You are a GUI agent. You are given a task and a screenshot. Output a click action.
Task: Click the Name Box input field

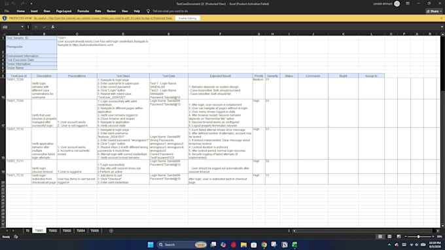[x=10, y=27]
